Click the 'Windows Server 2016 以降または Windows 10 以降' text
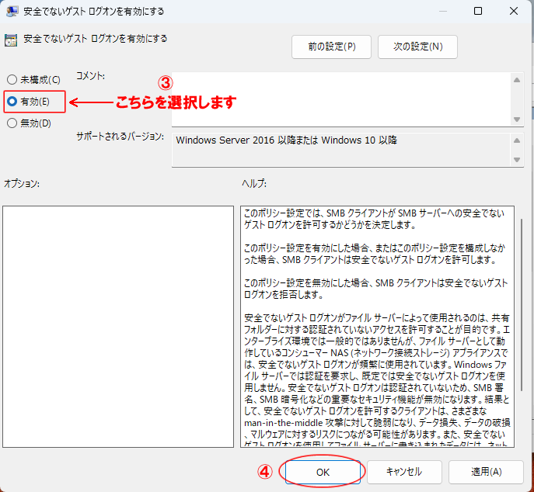Viewport: 534px width, 492px height. pyautogui.click(x=286, y=140)
